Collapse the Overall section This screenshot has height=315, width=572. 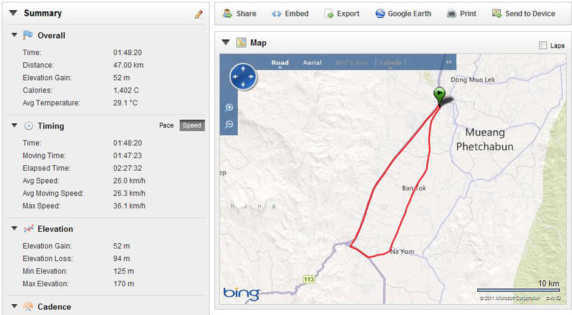point(15,35)
